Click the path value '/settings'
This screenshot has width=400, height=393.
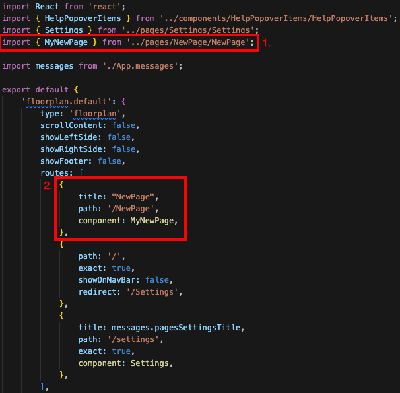[x=133, y=339]
